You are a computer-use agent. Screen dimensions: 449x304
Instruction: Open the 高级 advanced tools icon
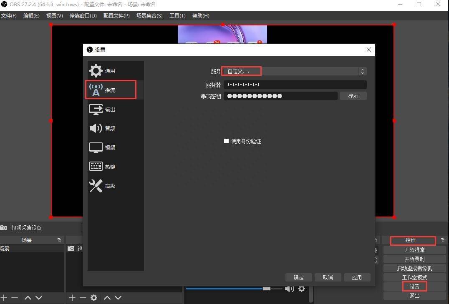[96, 186]
